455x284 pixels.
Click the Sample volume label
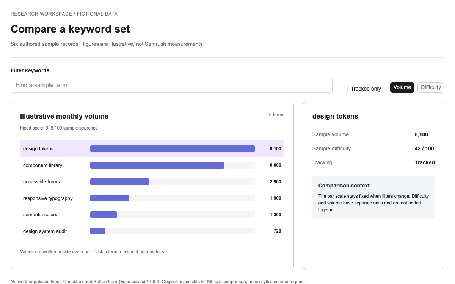(x=331, y=134)
